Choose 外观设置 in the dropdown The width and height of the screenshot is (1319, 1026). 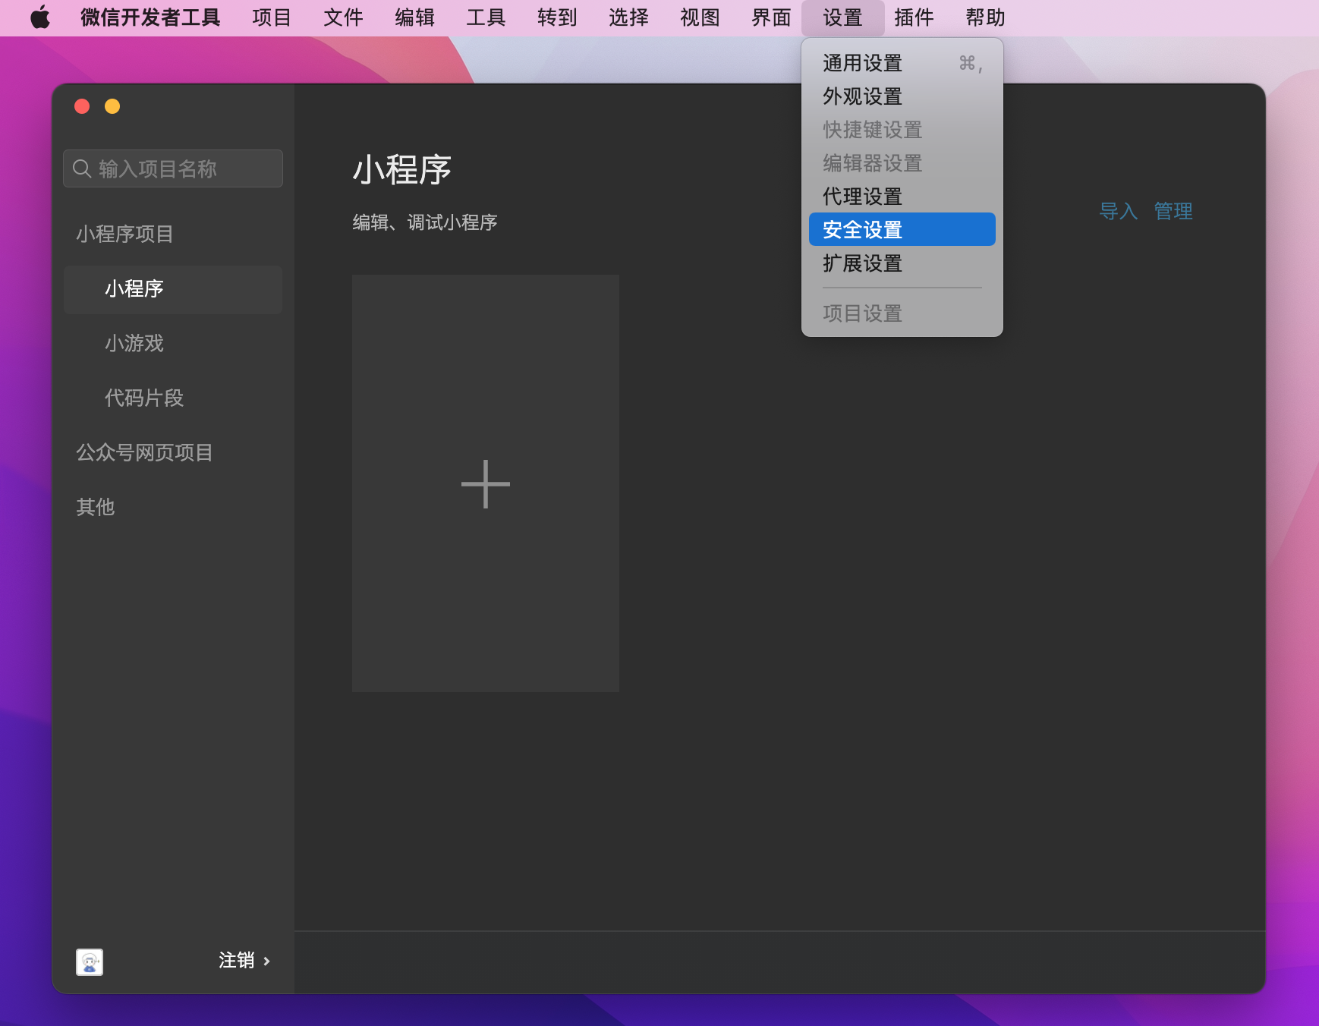(x=861, y=96)
